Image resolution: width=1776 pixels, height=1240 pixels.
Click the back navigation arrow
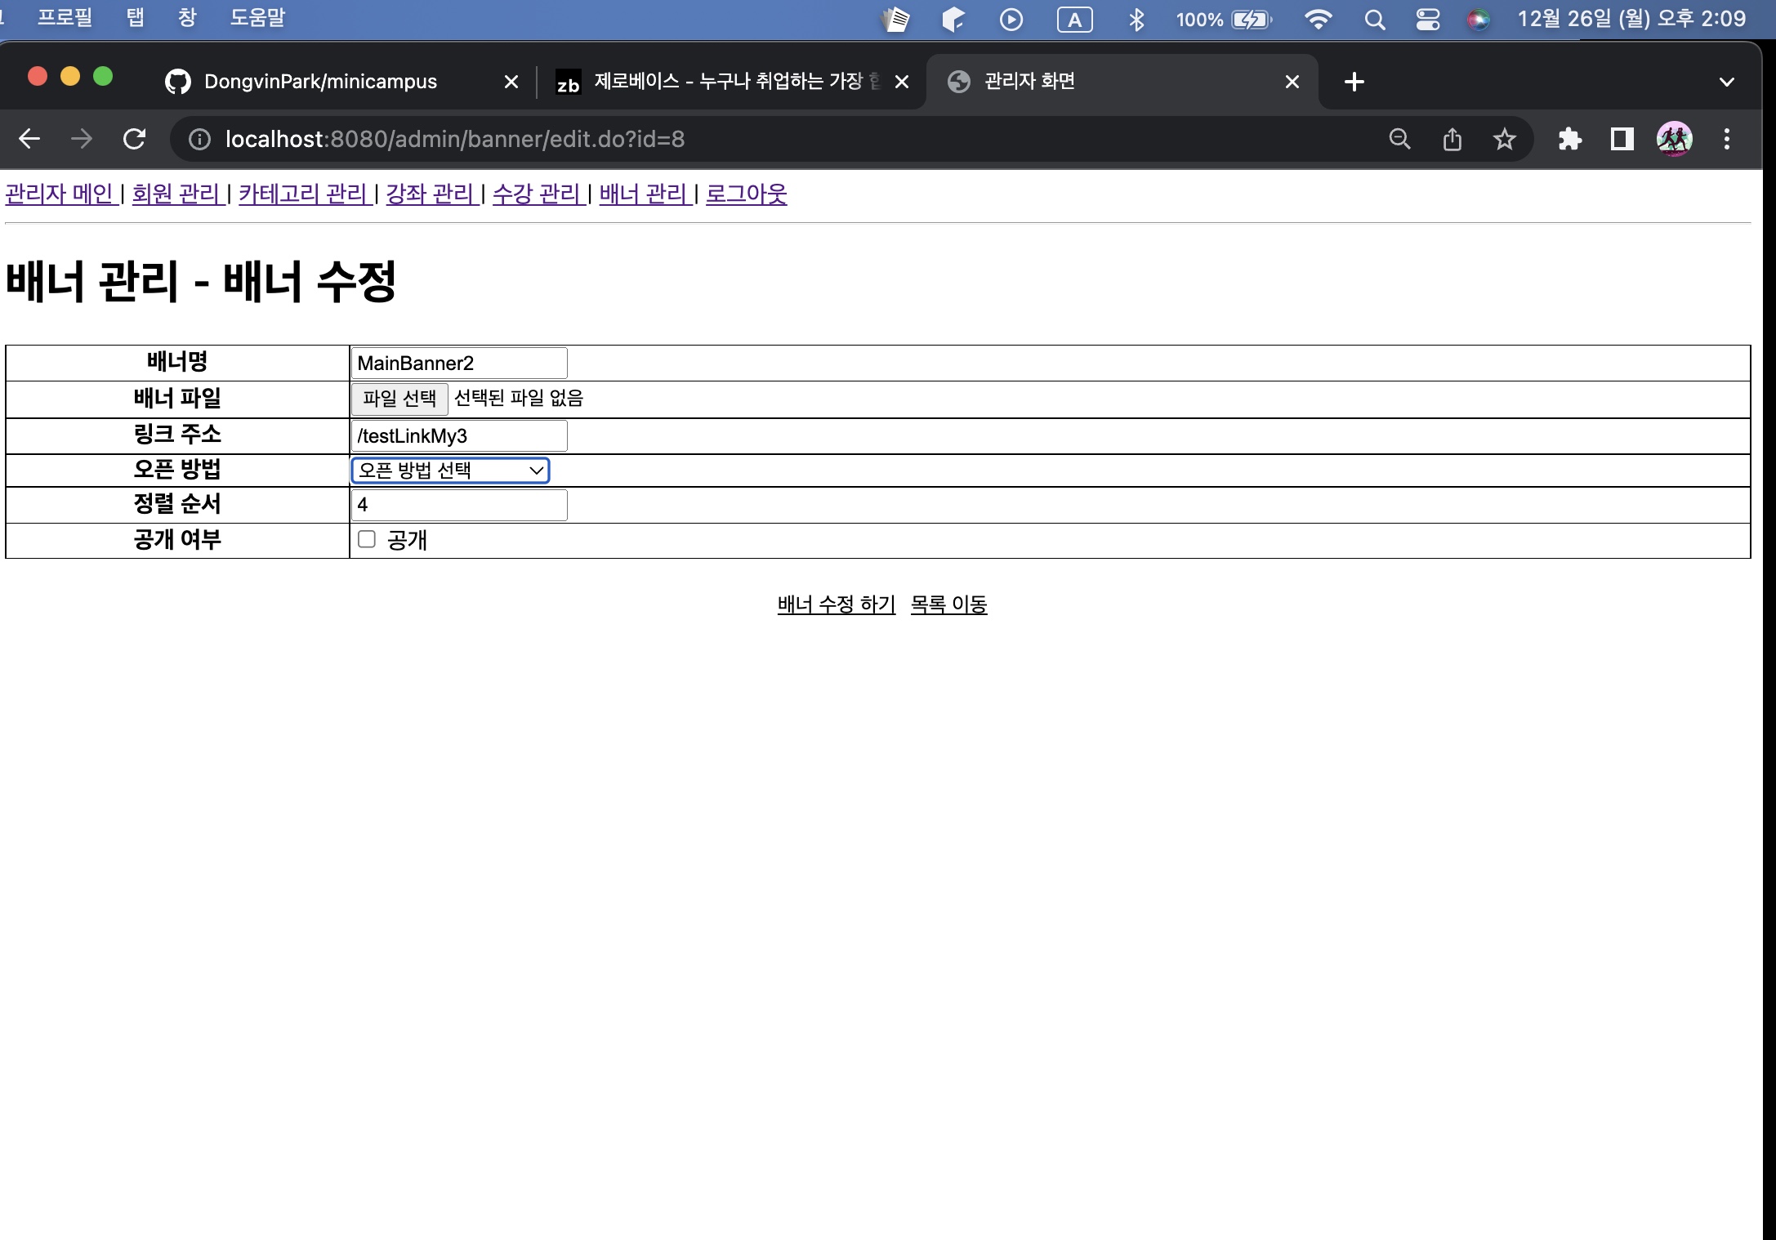pos(29,139)
